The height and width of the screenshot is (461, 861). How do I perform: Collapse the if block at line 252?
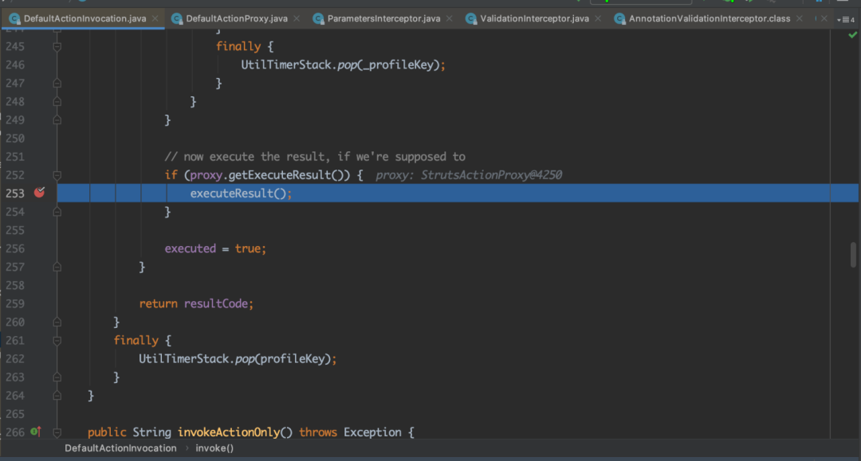(x=57, y=175)
